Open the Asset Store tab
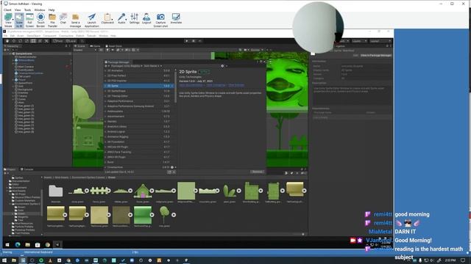The height and width of the screenshot is (264, 471). point(113,46)
